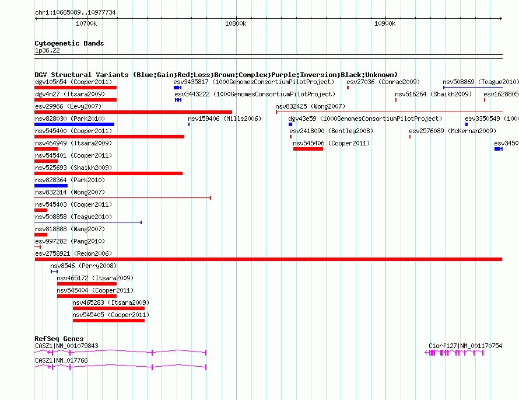
Task: Click the chr1:10665089..10977734 coordinates label
Action: (x=75, y=12)
